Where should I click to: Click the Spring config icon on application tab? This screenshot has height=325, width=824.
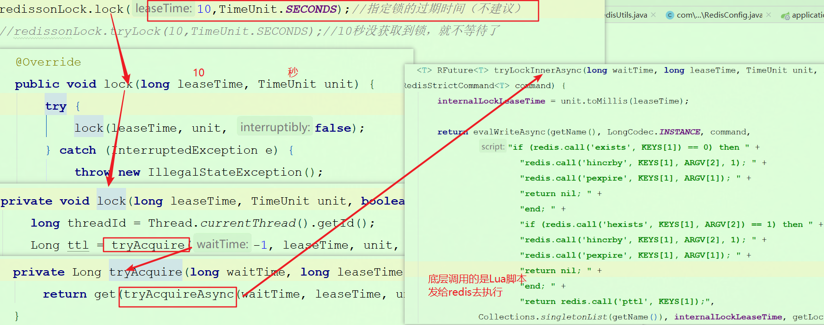[x=785, y=16]
